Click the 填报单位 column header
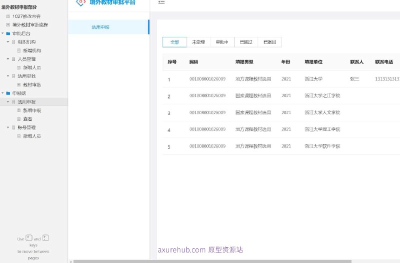The image size is (400, 263). (x=313, y=62)
